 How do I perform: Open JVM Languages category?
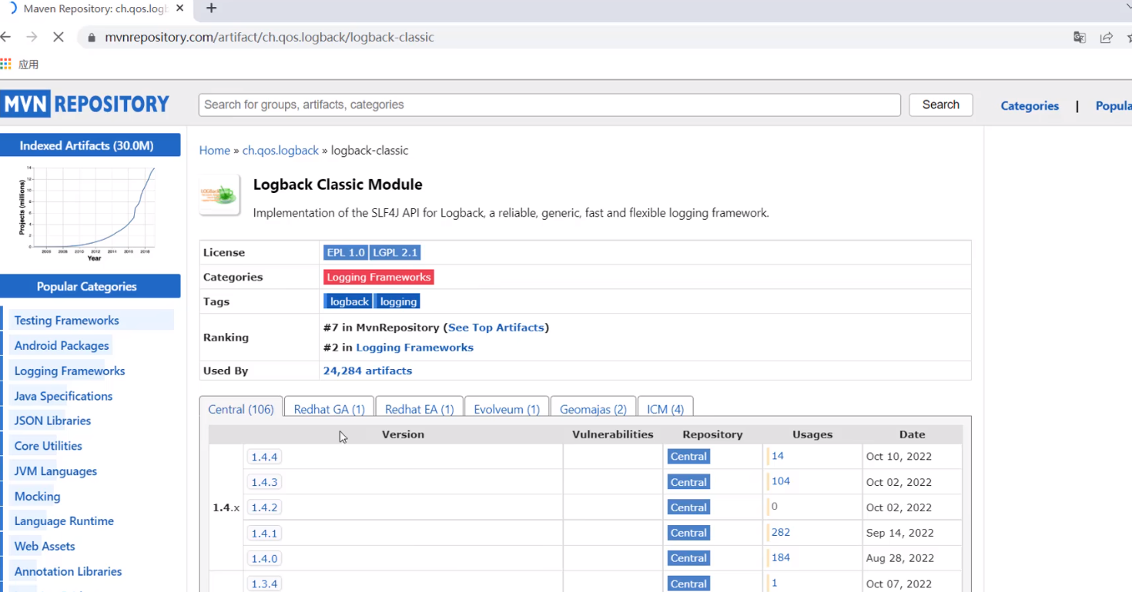(55, 471)
